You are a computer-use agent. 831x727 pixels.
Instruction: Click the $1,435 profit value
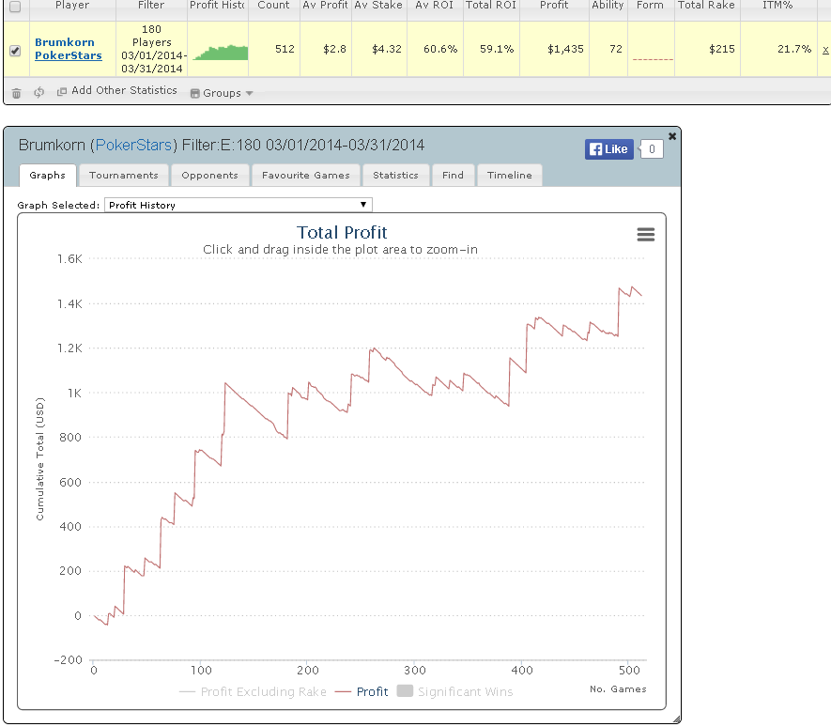coord(565,50)
